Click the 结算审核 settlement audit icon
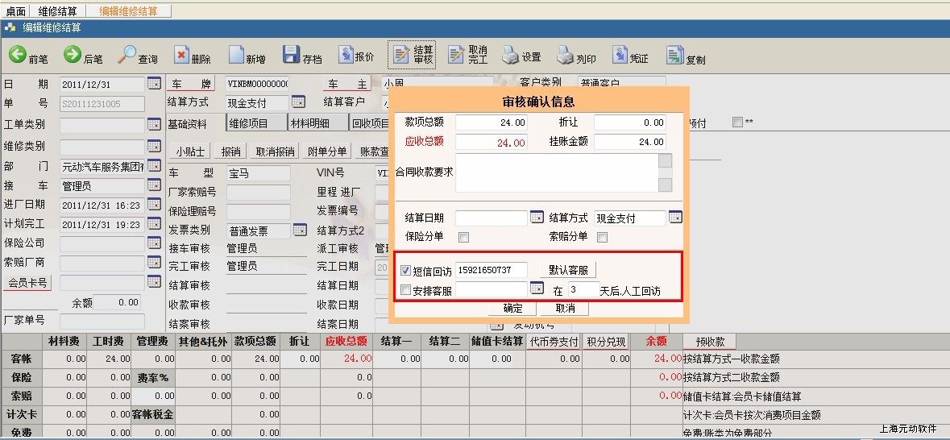 [x=401, y=54]
